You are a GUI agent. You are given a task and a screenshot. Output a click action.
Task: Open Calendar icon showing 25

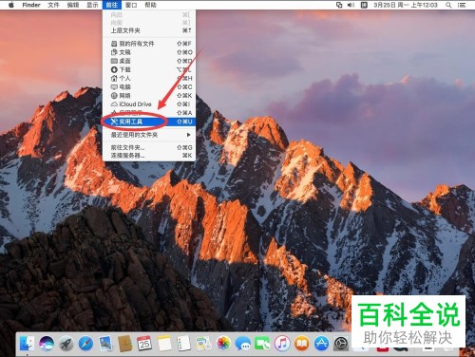click(144, 344)
